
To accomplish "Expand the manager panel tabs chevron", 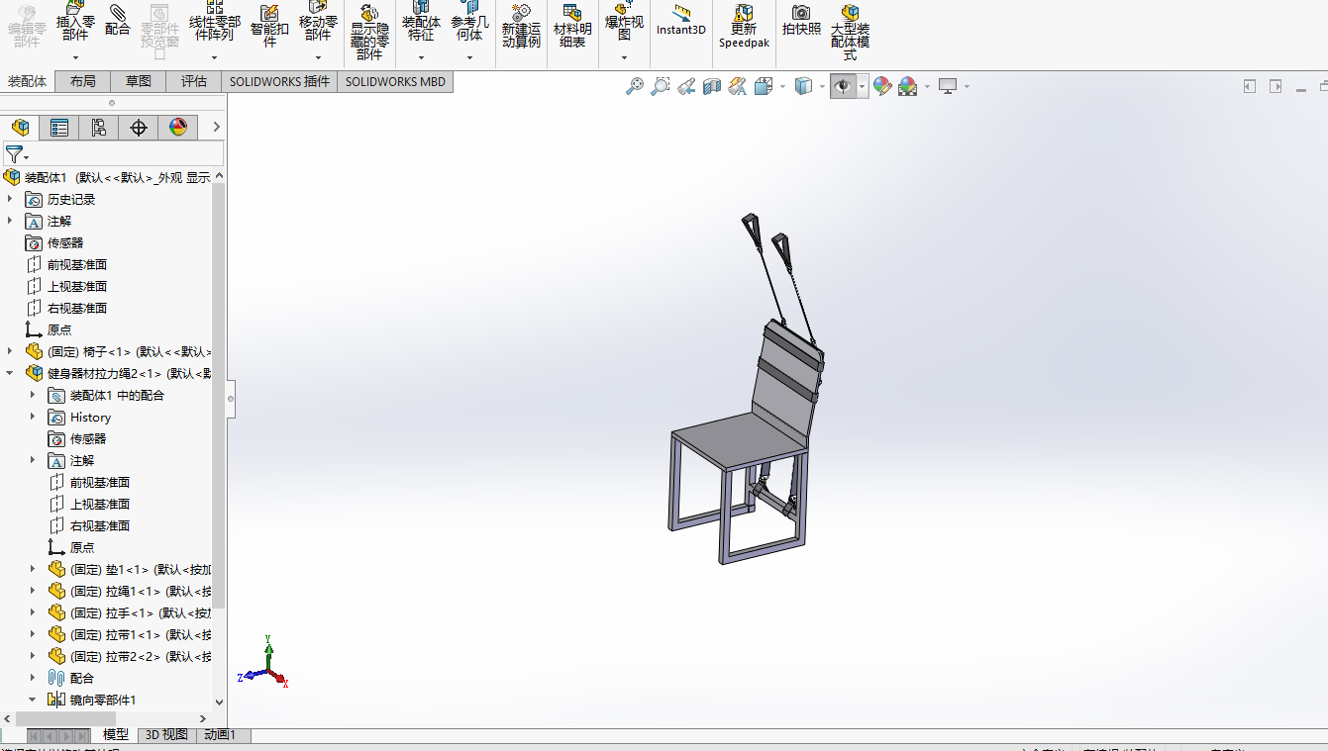I will tap(216, 127).
